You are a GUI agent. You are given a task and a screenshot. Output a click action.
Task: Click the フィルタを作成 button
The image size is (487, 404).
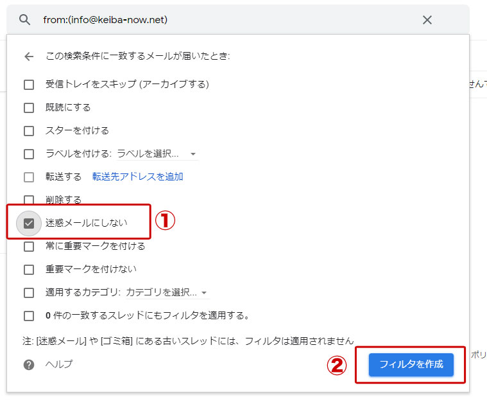411,365
